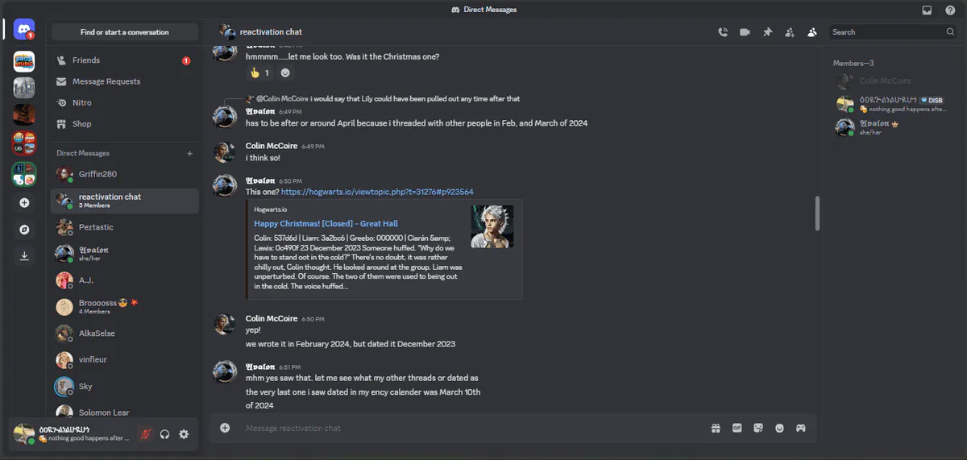The image size is (967, 460).
Task: Open Explore Discoverable Servers compass icon
Action: [24, 230]
